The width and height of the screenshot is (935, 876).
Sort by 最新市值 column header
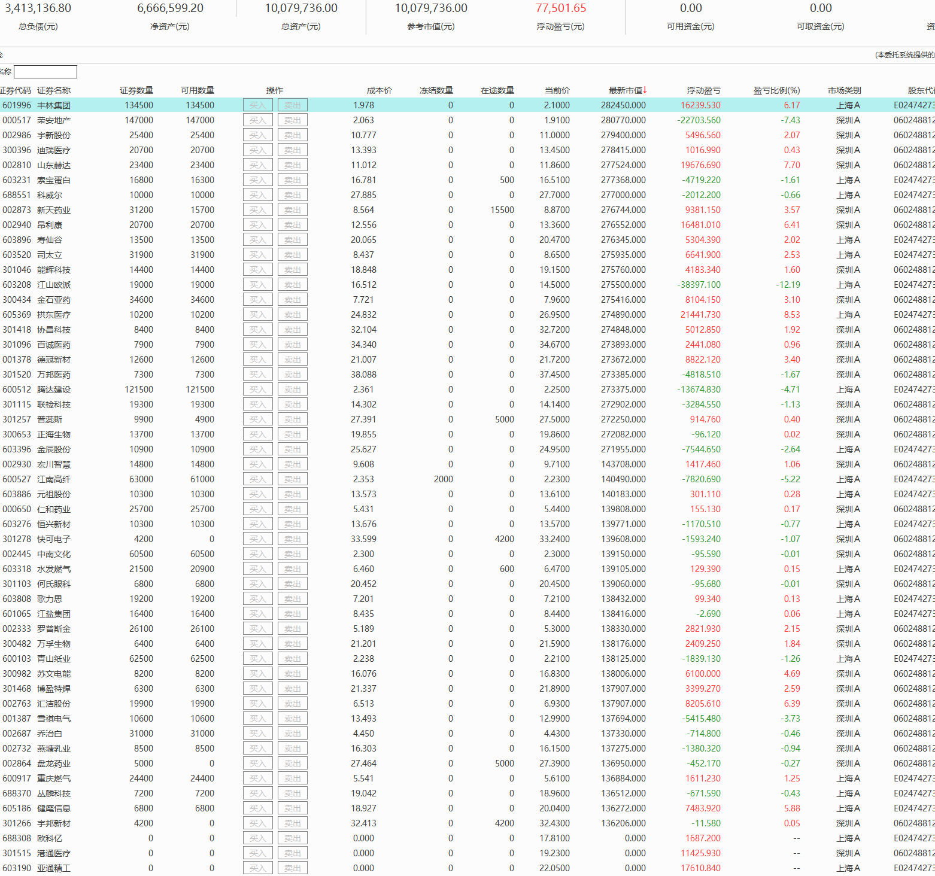point(627,90)
